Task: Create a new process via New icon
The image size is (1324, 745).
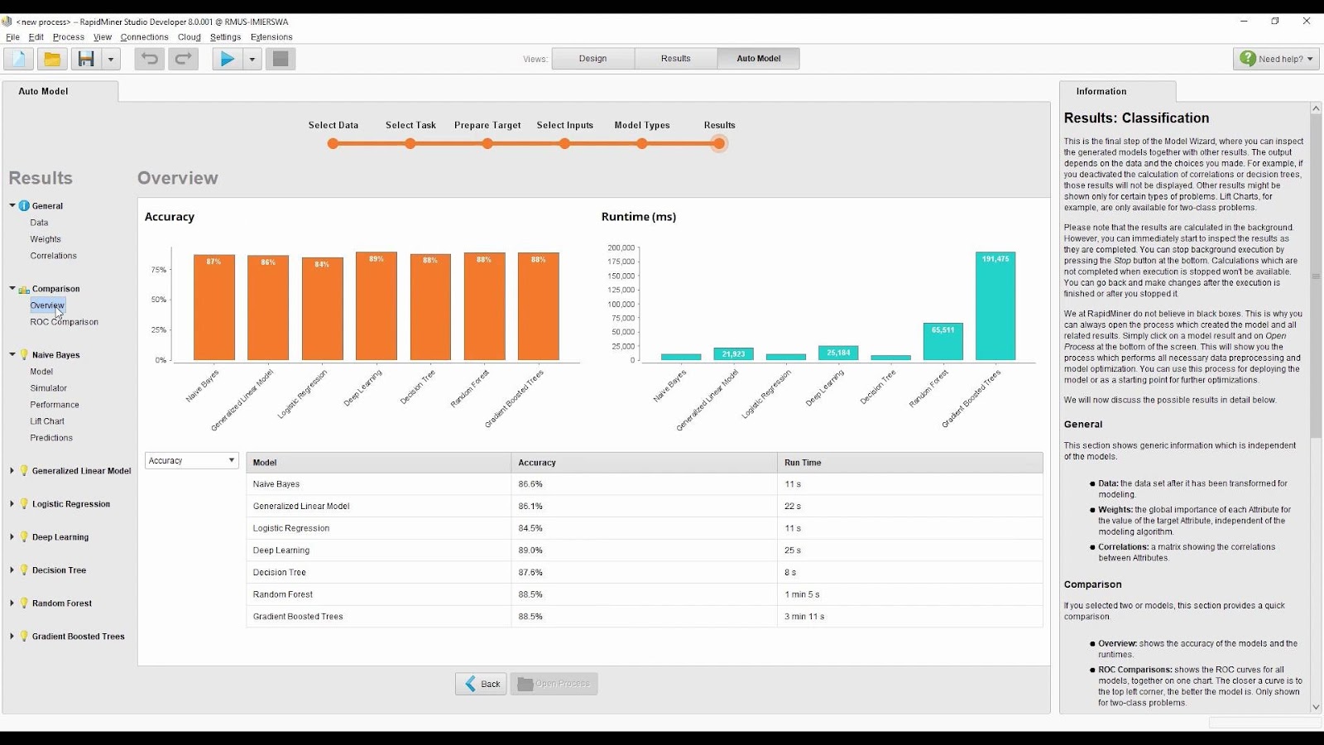Action: (x=17, y=58)
